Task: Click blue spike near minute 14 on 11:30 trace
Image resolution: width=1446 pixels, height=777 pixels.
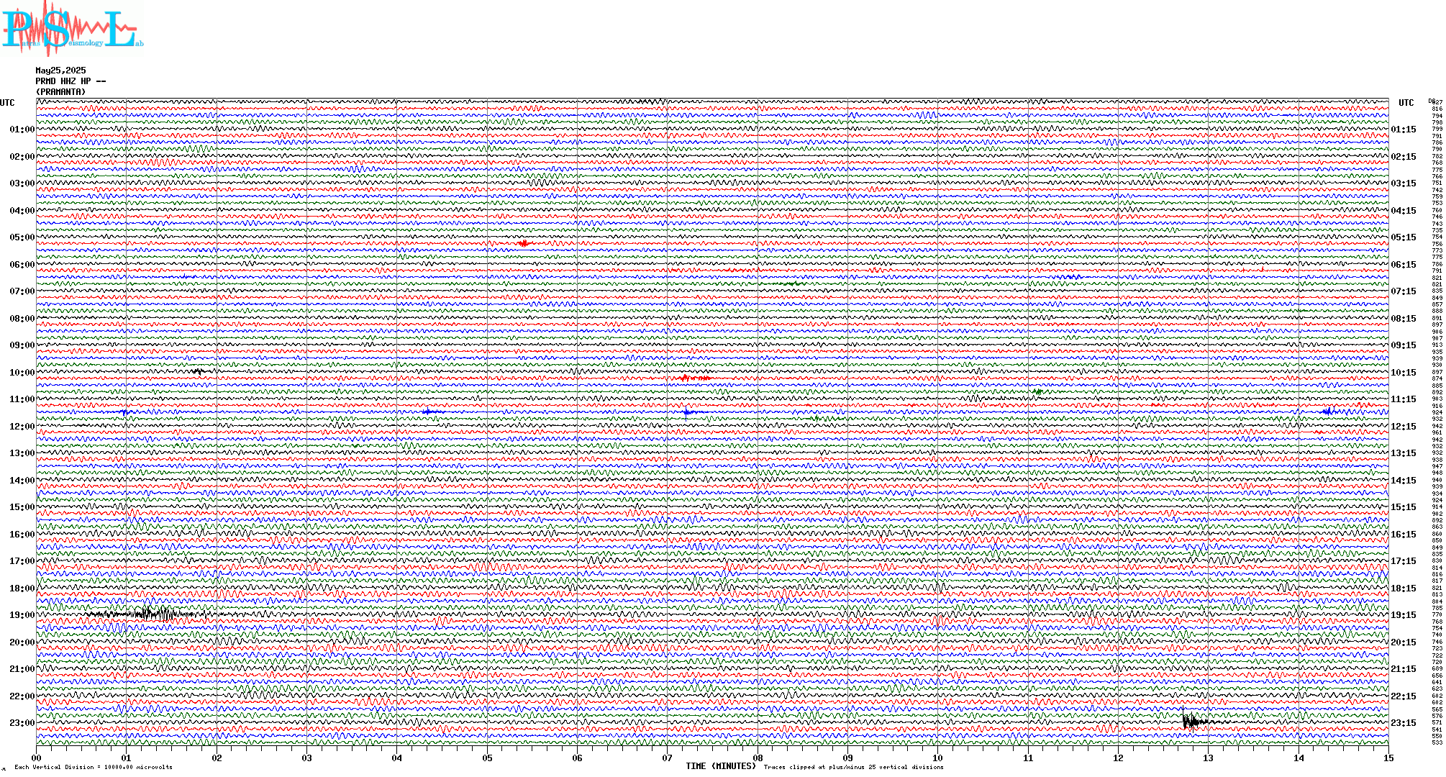Action: (x=1329, y=411)
